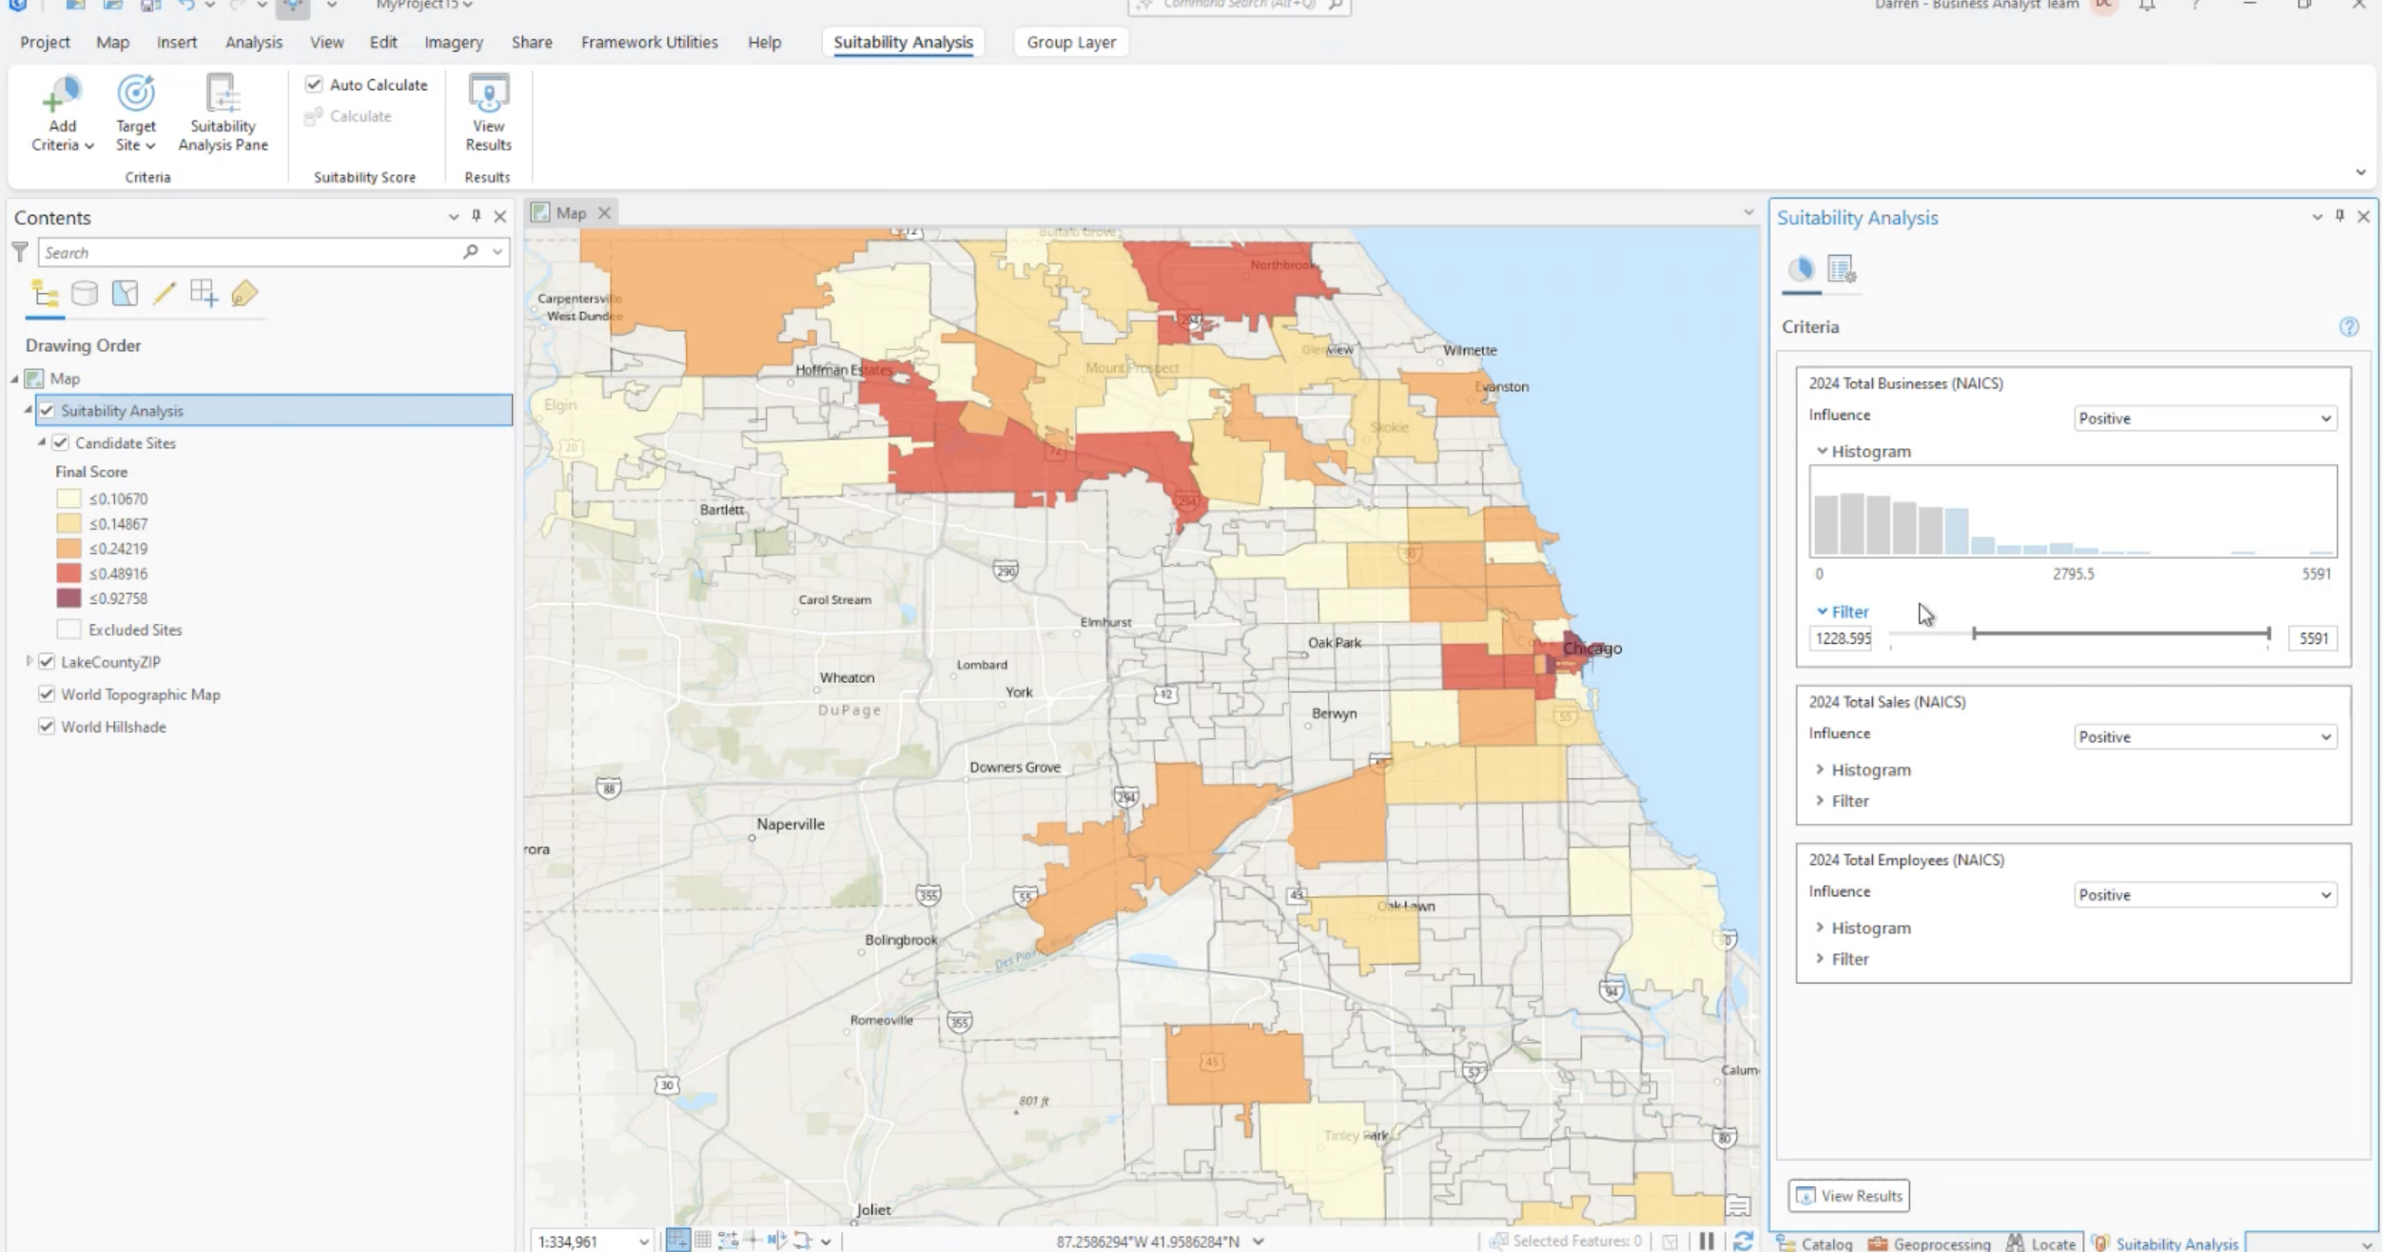
Task: Select the Target Site tool
Action: point(134,114)
